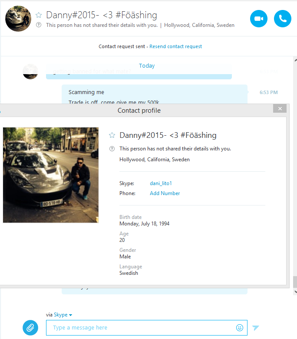Click the question mark icon in Contact profile

pos(112,149)
